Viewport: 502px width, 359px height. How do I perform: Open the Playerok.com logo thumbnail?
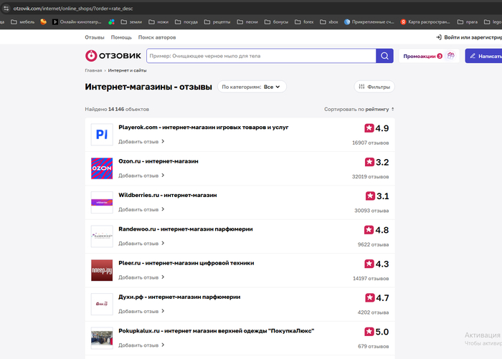(x=102, y=135)
